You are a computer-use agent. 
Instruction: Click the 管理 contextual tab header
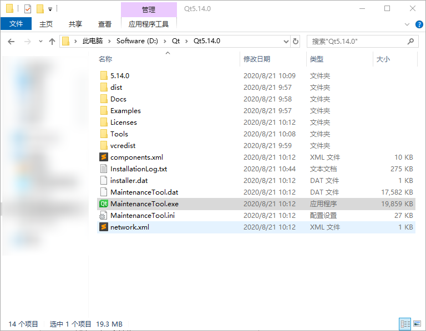[x=149, y=10]
